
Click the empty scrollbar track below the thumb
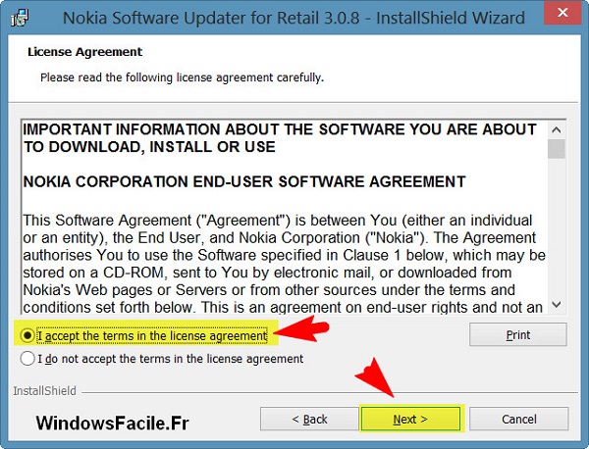(x=557, y=226)
